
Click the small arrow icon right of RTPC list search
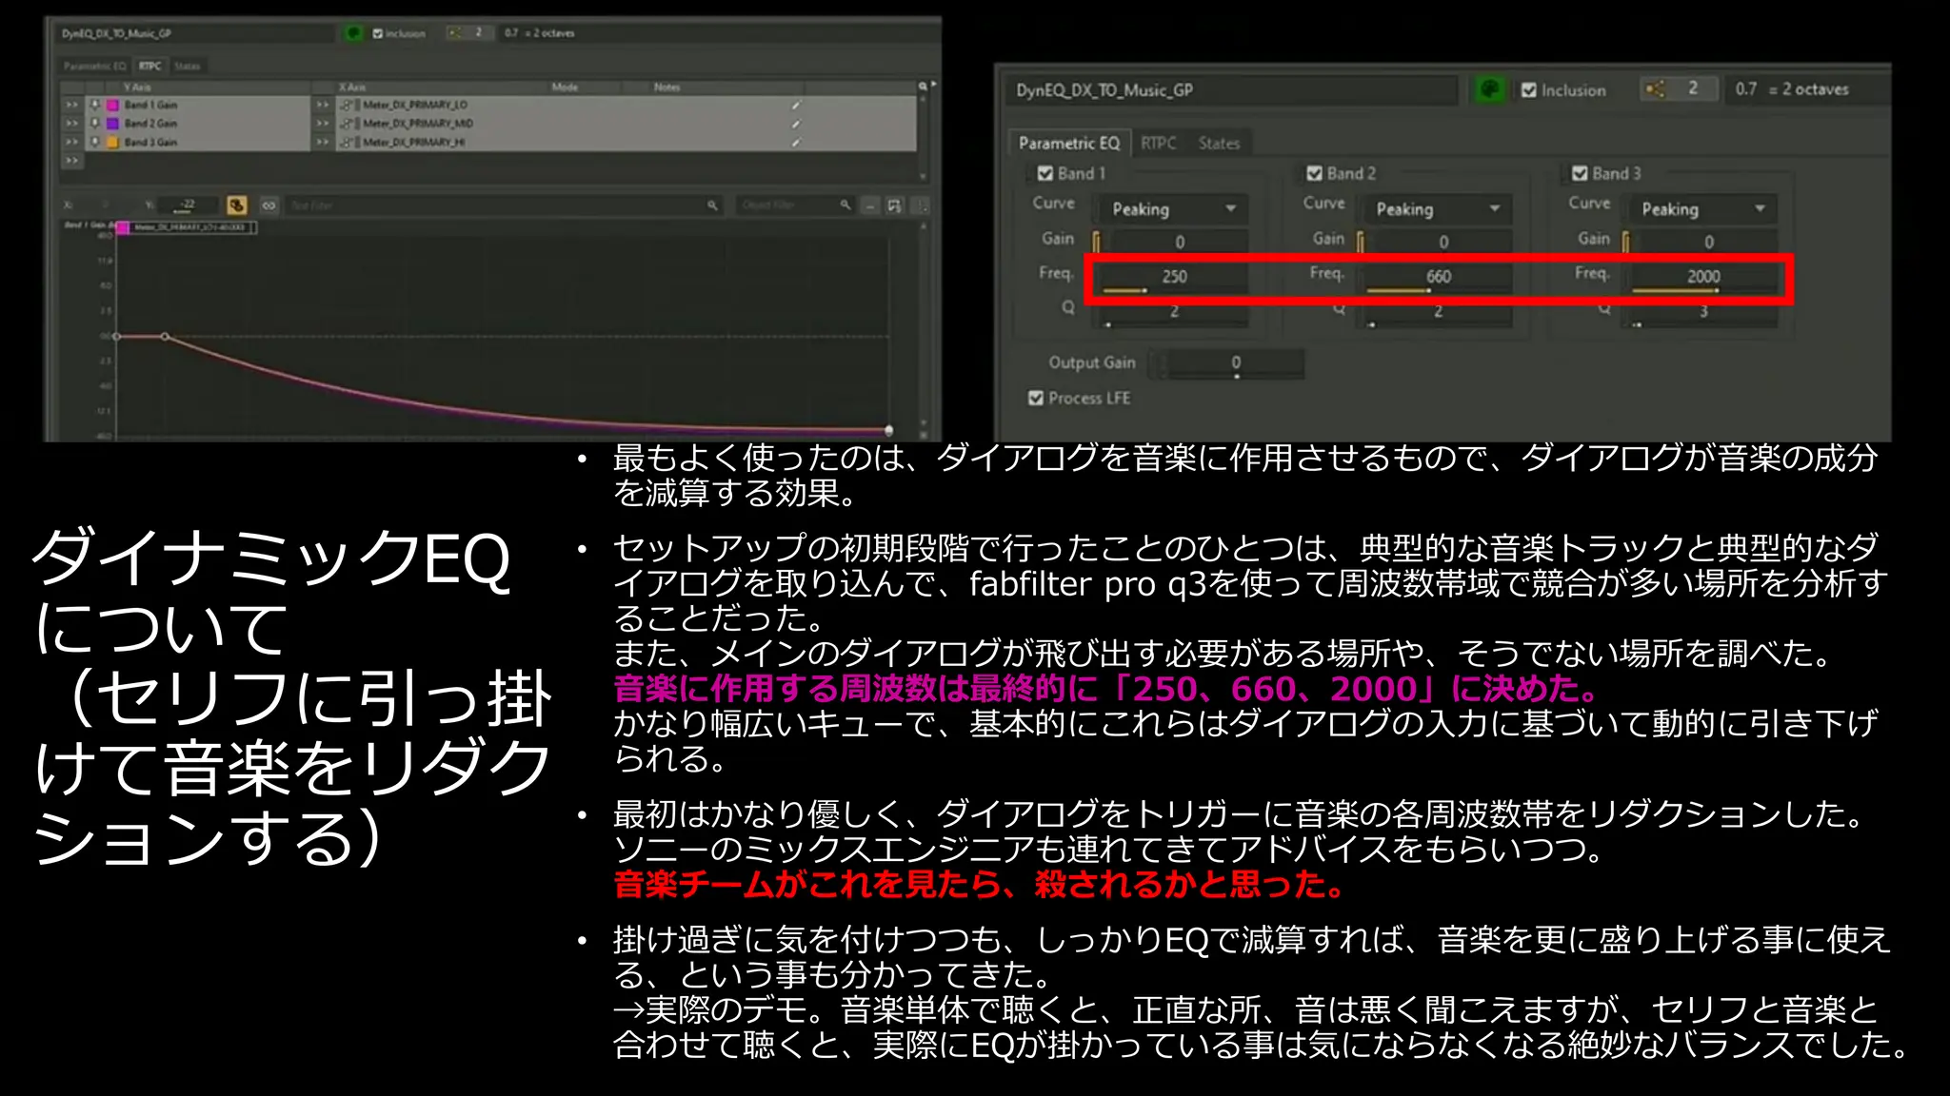(934, 85)
